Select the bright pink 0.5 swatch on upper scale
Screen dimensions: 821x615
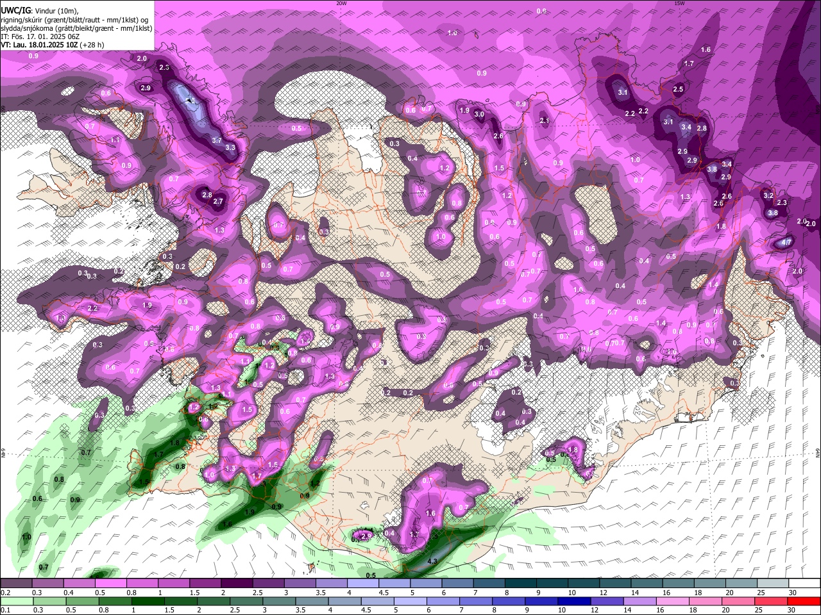(x=110, y=583)
